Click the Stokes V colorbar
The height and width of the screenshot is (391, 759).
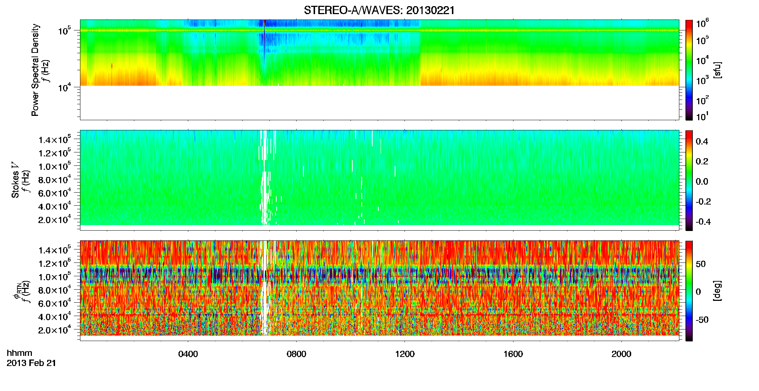coord(689,180)
